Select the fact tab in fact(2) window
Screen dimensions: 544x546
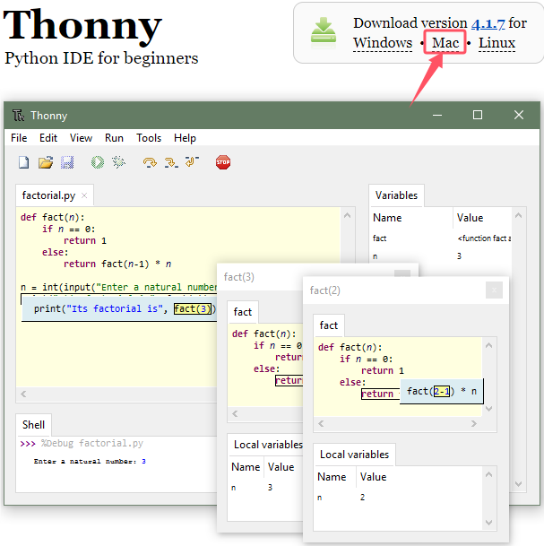pyautogui.click(x=329, y=325)
